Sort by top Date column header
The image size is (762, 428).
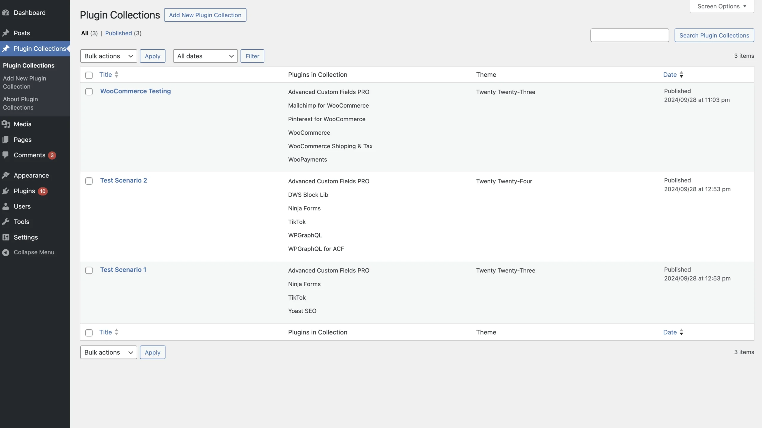point(670,75)
